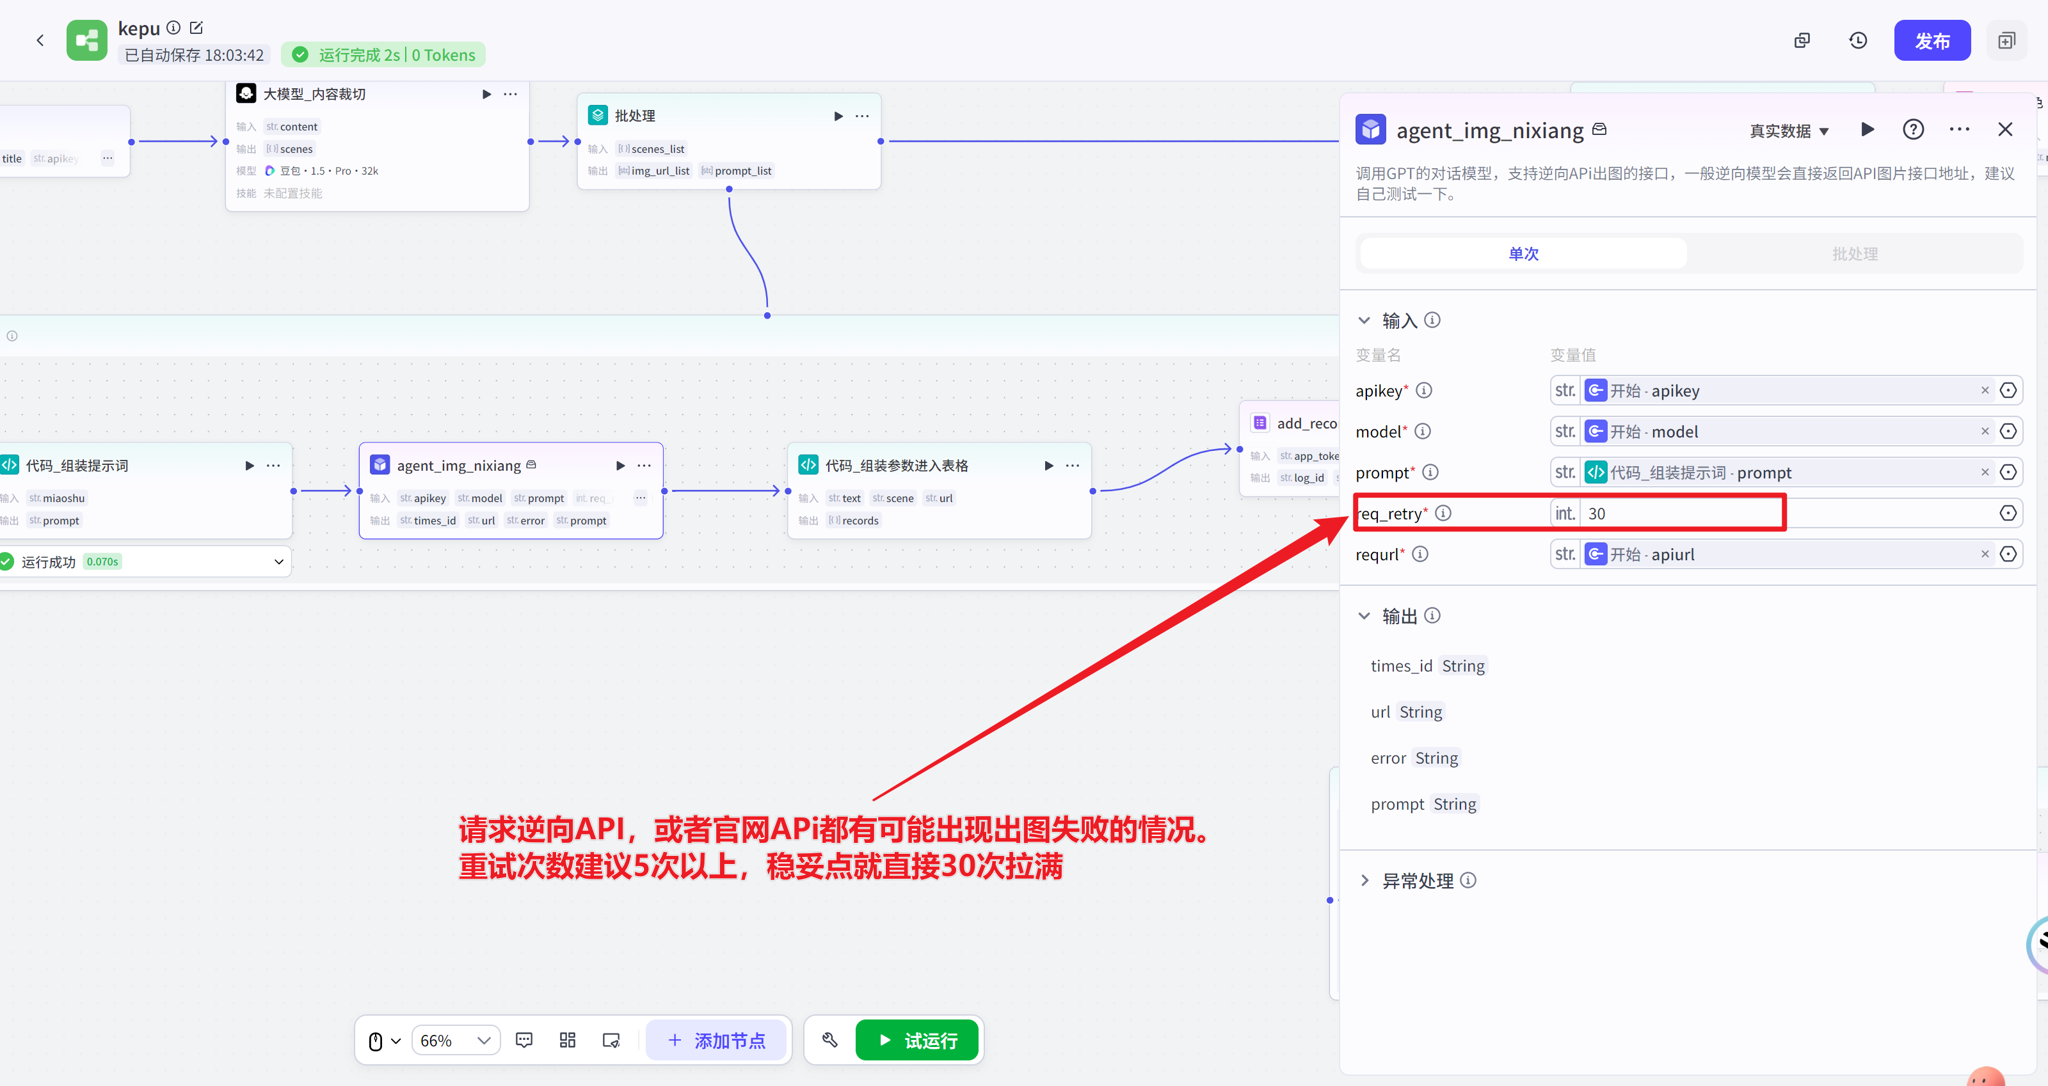2048x1086 pixels.
Task: Run the 批处理 node
Action: (x=838, y=116)
